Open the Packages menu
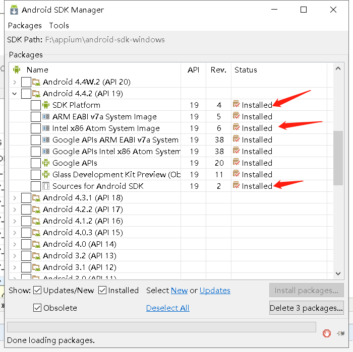Screen dimensions: 353x352 (x=25, y=26)
